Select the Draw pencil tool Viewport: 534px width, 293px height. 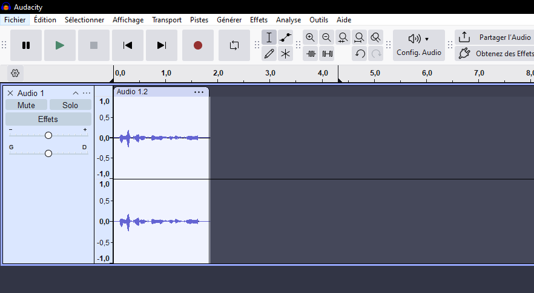pyautogui.click(x=269, y=54)
